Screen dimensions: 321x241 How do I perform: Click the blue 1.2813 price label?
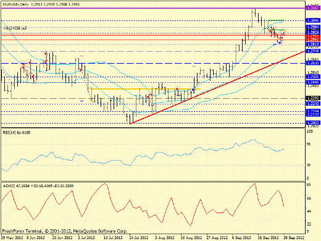313,44
